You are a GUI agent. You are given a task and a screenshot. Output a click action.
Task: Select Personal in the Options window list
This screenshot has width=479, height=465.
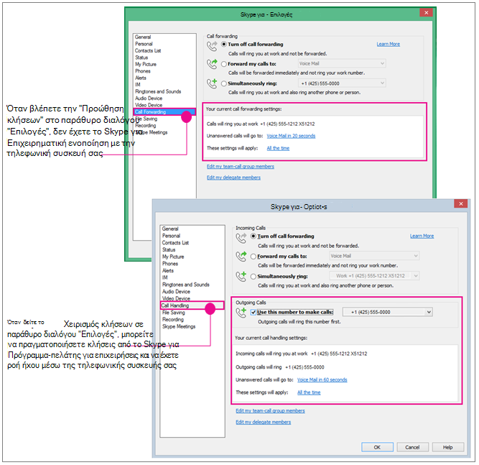171,236
